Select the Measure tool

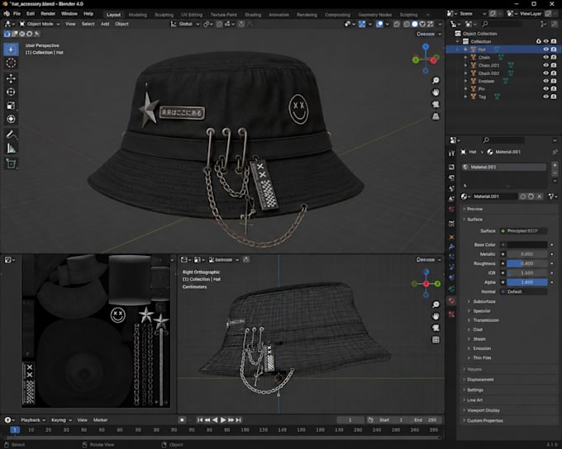[x=11, y=149]
